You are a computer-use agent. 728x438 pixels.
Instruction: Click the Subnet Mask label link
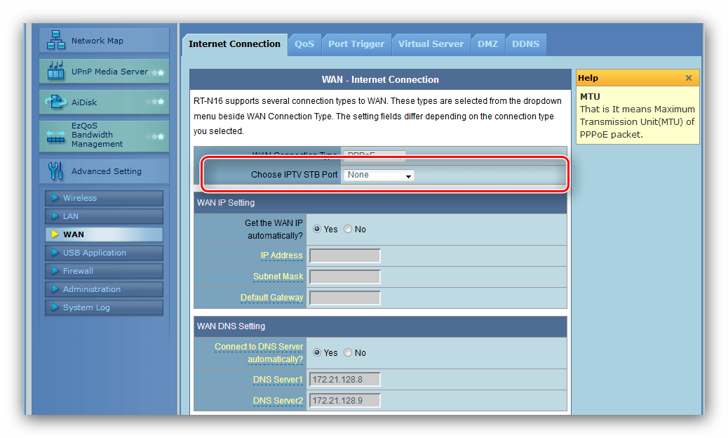pos(278,277)
